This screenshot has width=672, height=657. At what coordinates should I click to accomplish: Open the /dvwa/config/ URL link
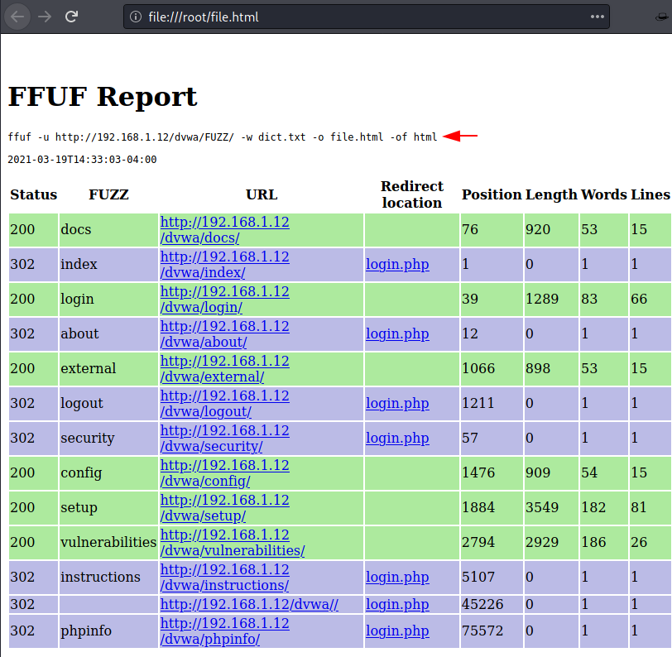point(224,472)
